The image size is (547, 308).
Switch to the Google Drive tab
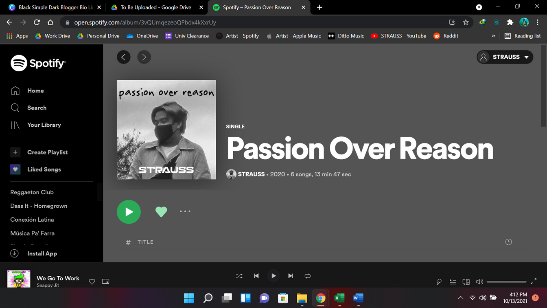[155, 7]
